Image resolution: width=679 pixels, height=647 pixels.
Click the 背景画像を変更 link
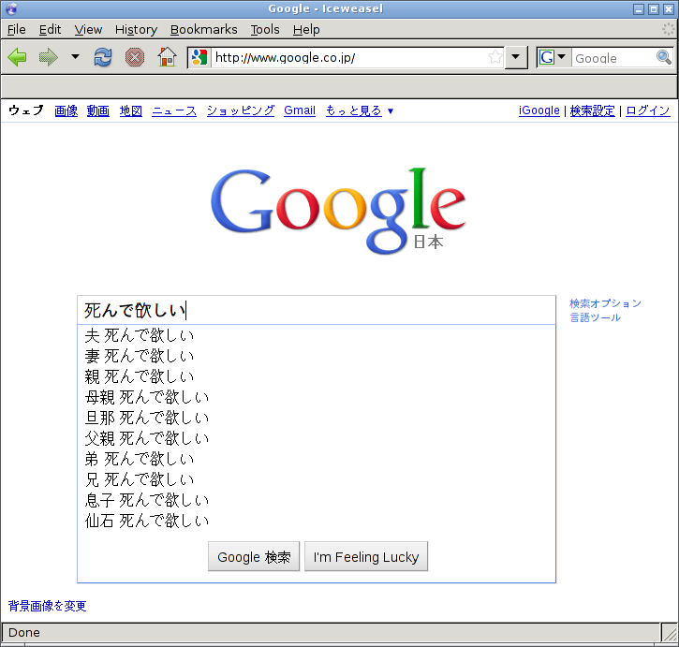47,606
